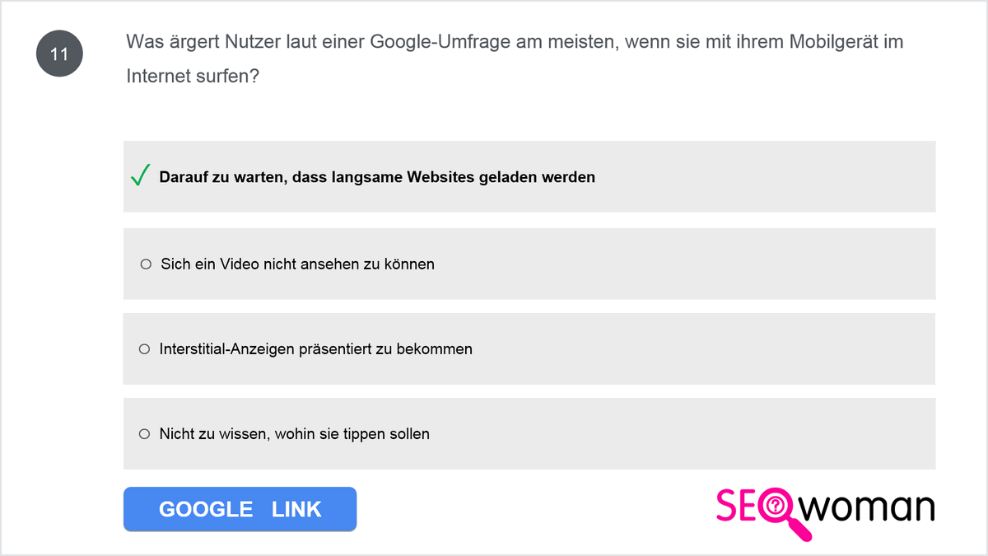The image size is (988, 556).
Task: Click the word 'LINK' on the blue button
Action: [x=296, y=509]
